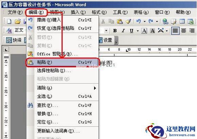Open the Undo history dropdown arrow
The width and height of the screenshot is (197, 139).
pyautogui.click(x=145, y=21)
